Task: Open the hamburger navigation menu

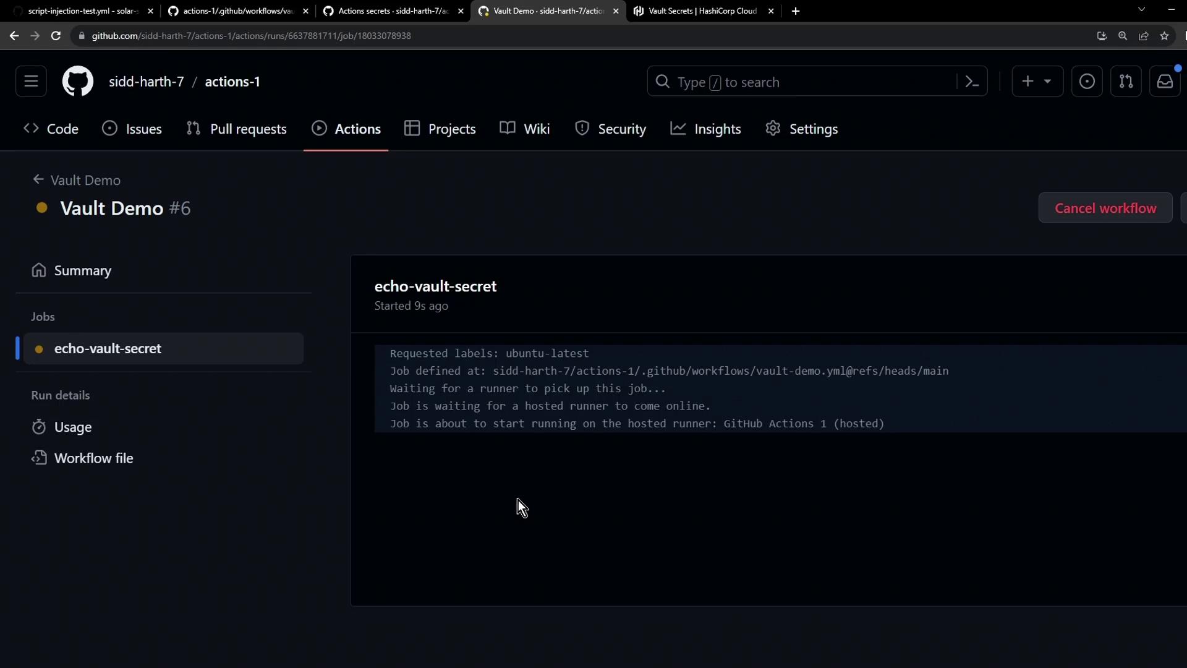Action: pos(31,82)
